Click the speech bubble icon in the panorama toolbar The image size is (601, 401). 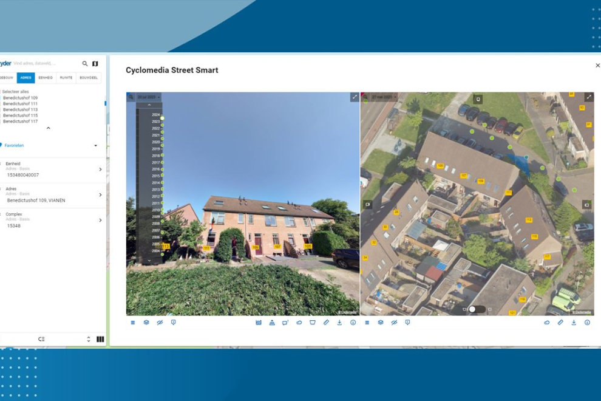[285, 323]
